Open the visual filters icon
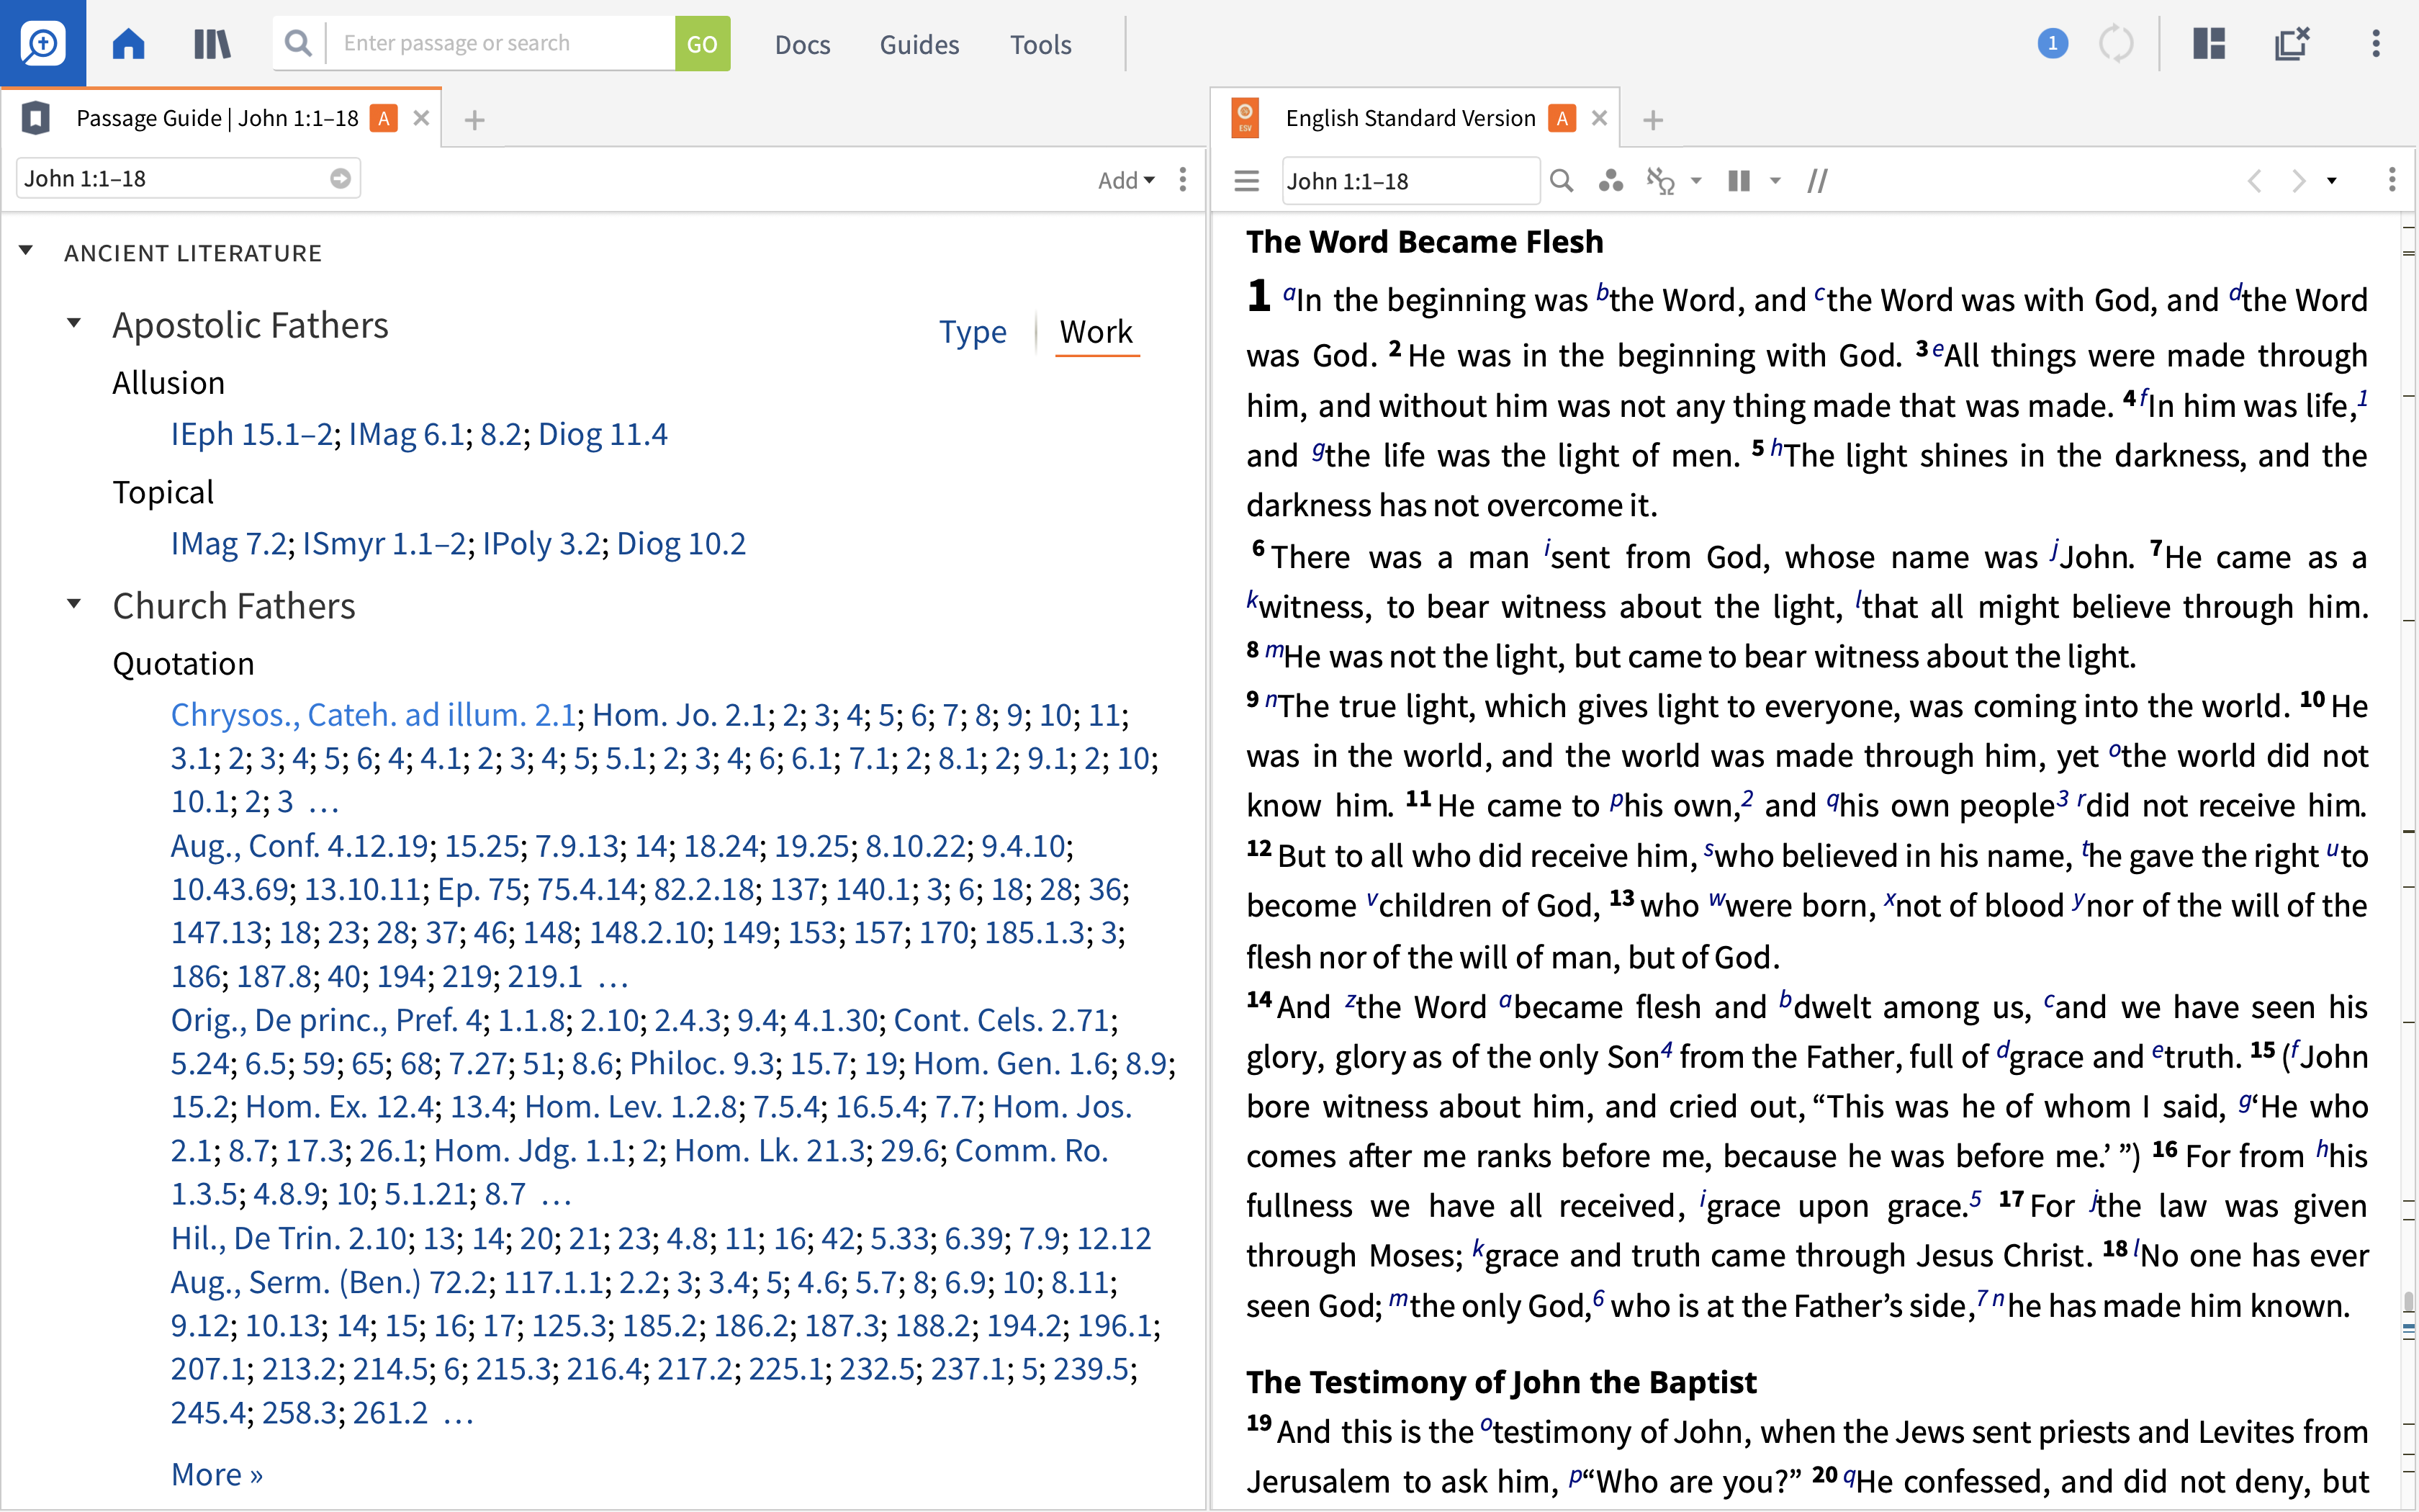This screenshot has width=2419, height=1512. point(1611,181)
